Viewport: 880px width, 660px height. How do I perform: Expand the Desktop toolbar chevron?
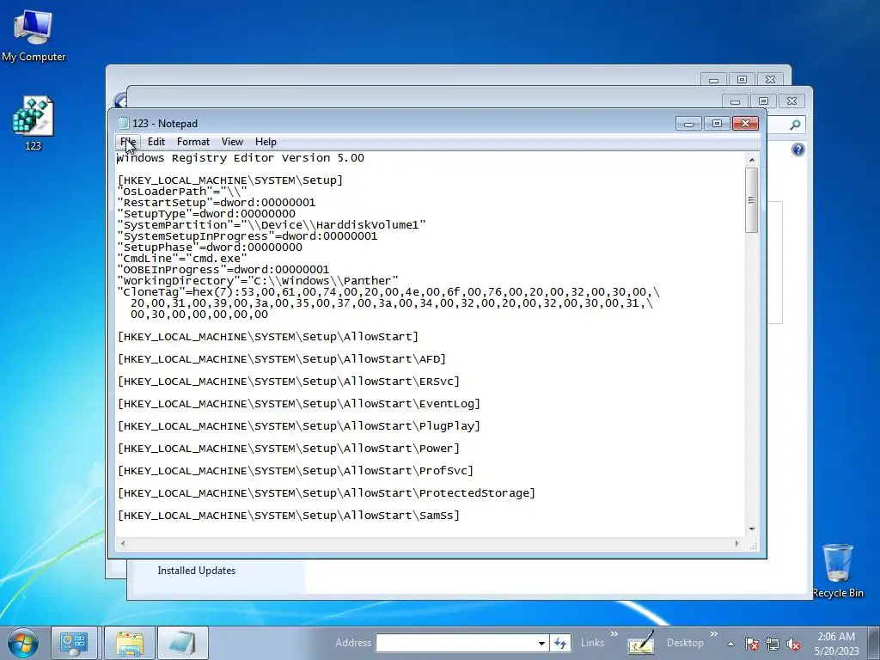click(714, 634)
